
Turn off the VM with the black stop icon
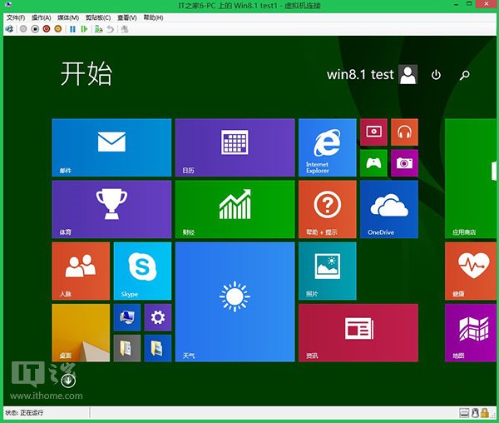35,29
